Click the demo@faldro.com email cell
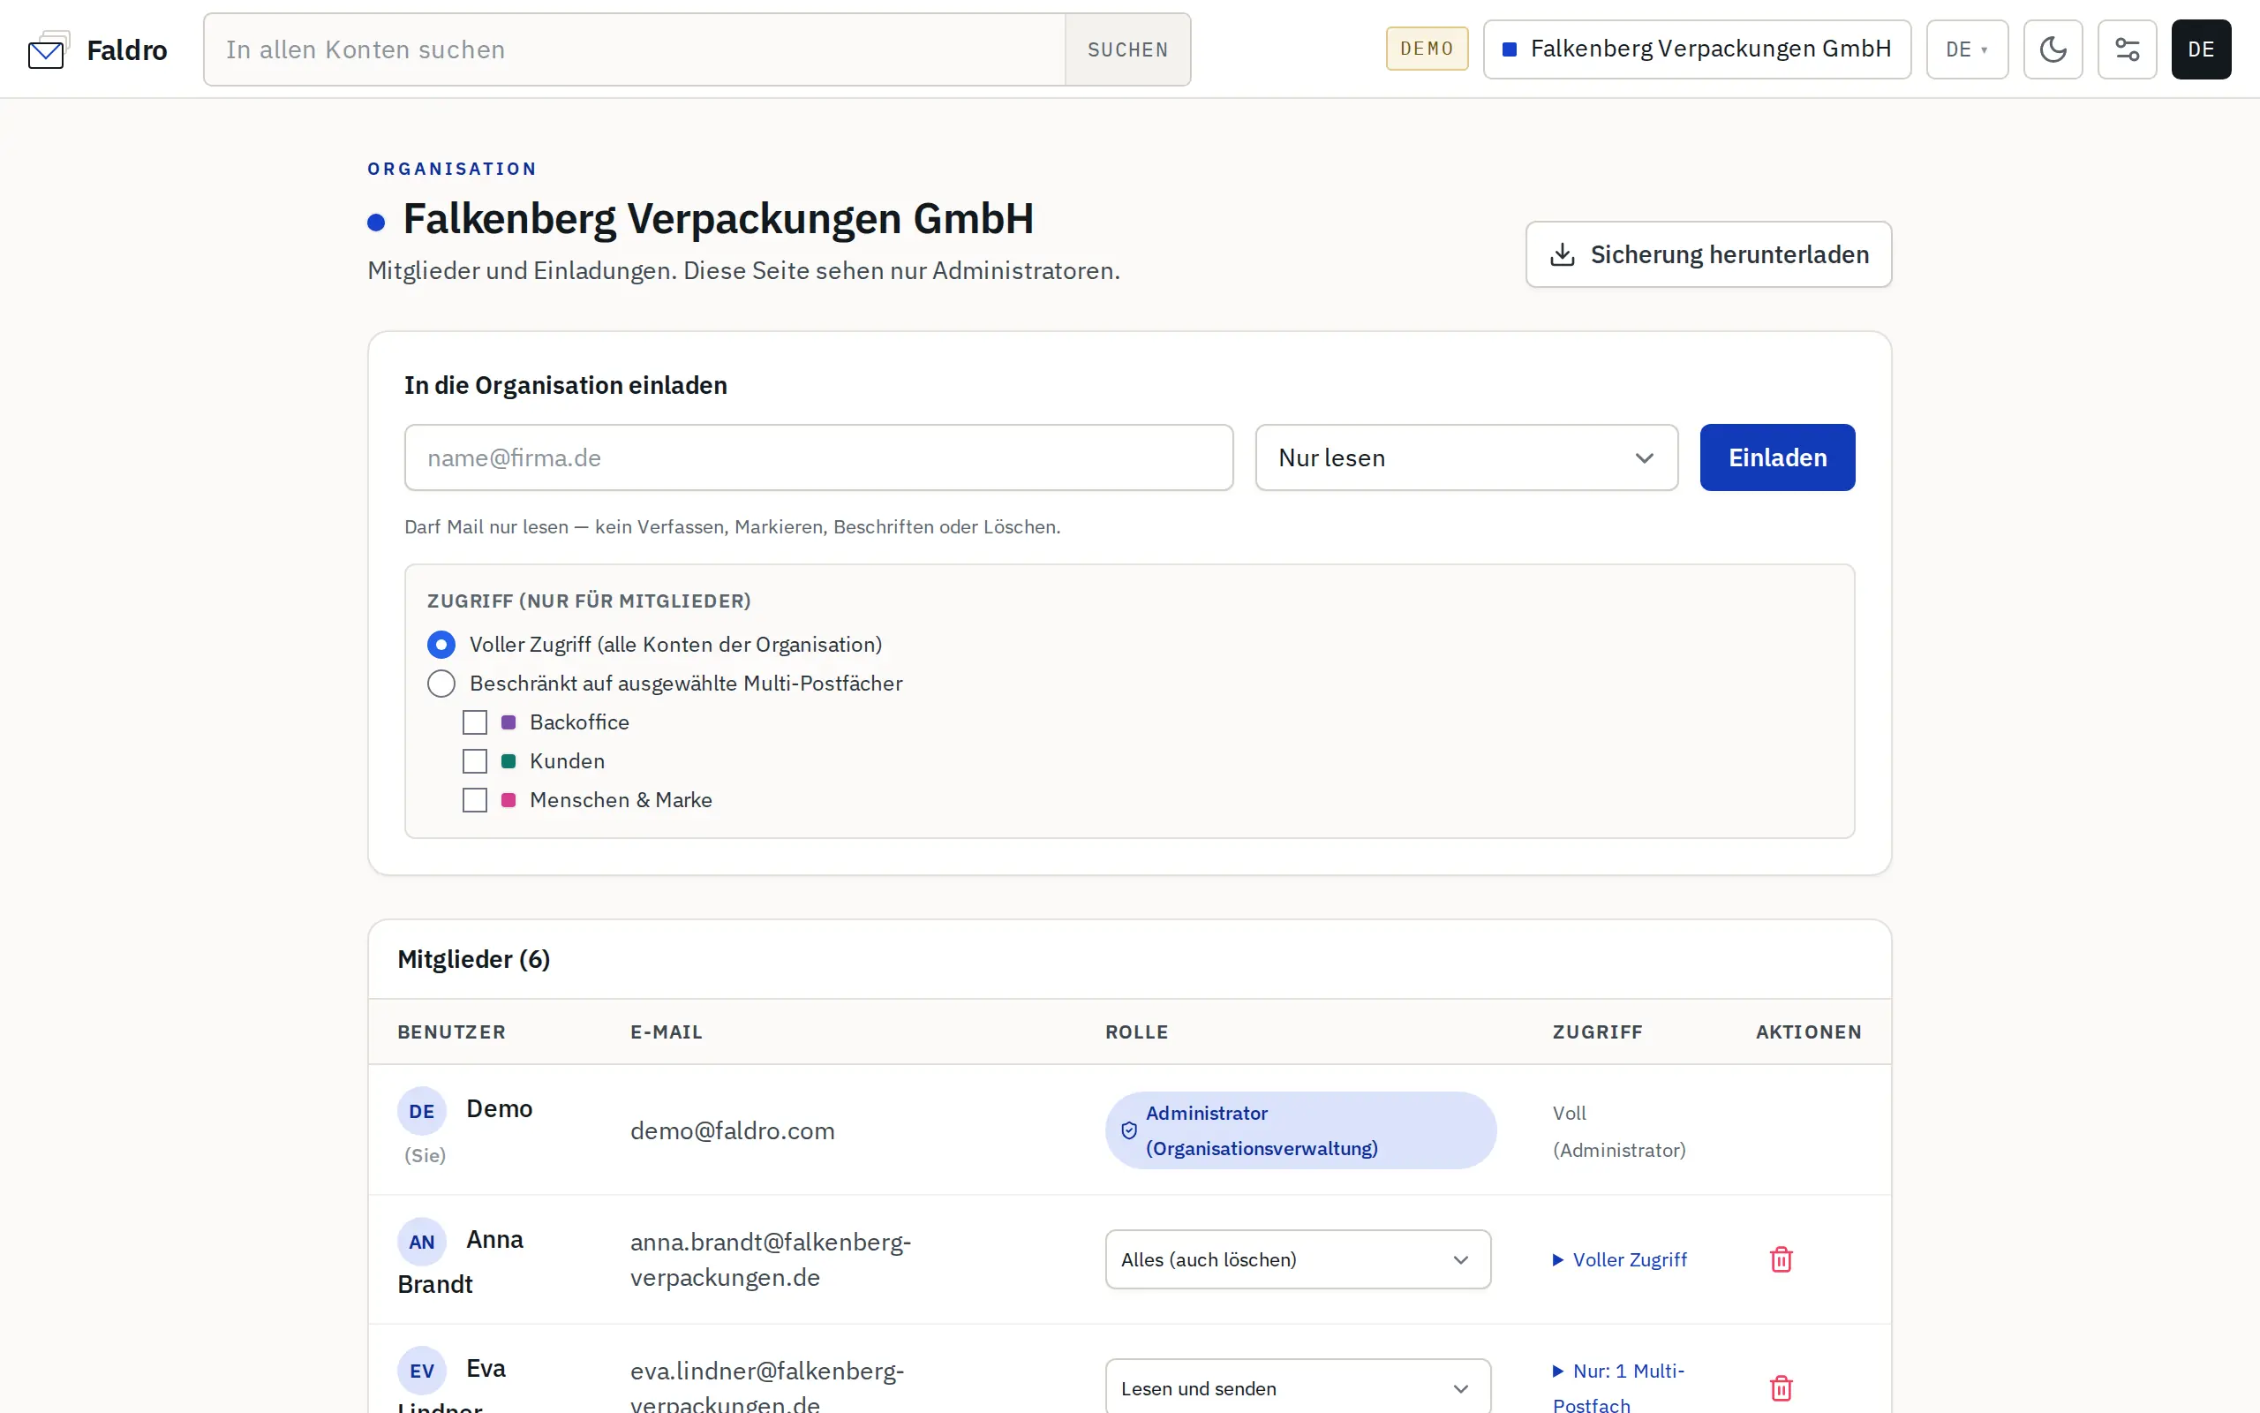The image size is (2260, 1413). (732, 1130)
